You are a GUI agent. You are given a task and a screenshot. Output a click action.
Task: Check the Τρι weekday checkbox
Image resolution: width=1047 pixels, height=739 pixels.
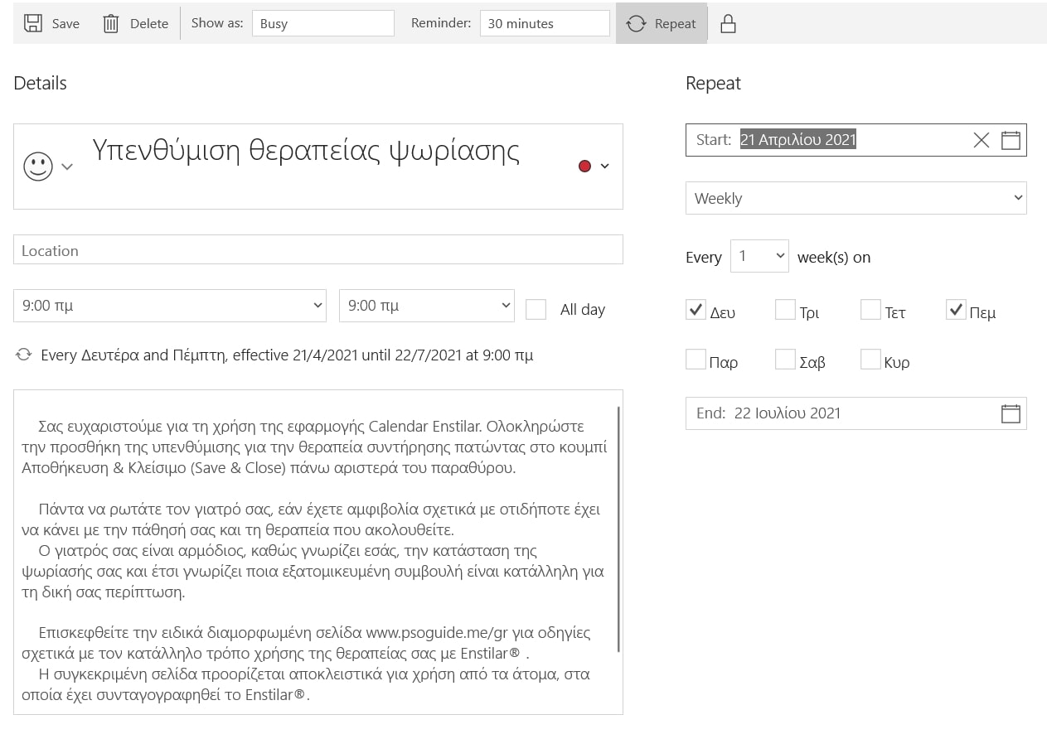tap(785, 310)
